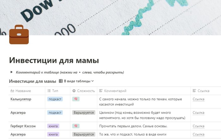Click the Dow chart cover image
Screen dimensions: 221x139
pyautogui.click(x=110, y=17)
